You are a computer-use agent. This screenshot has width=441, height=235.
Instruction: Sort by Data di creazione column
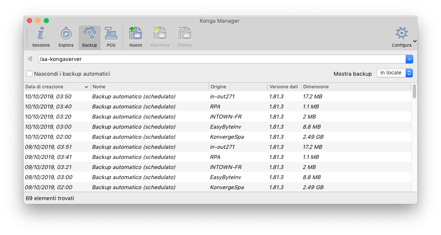click(x=57, y=87)
